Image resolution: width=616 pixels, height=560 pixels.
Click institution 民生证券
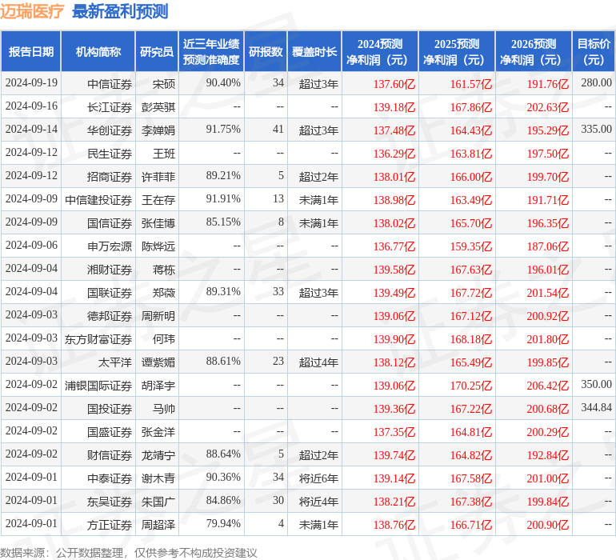110,154
